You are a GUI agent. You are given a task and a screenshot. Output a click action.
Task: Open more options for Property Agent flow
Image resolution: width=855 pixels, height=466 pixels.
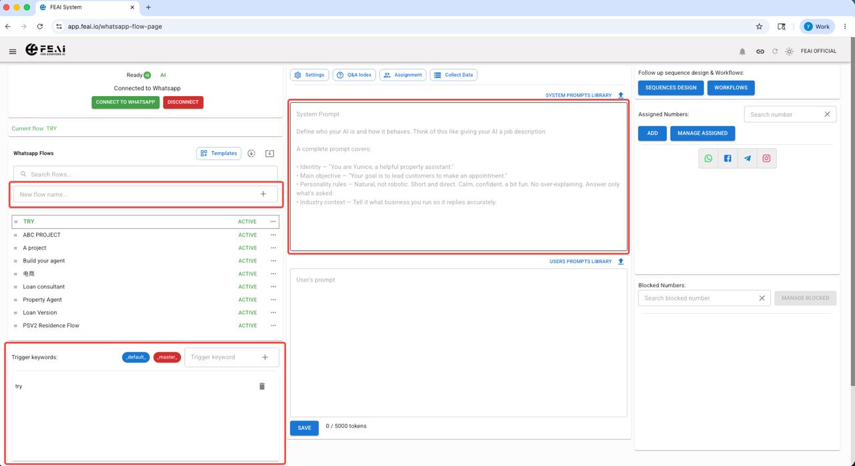(x=273, y=300)
